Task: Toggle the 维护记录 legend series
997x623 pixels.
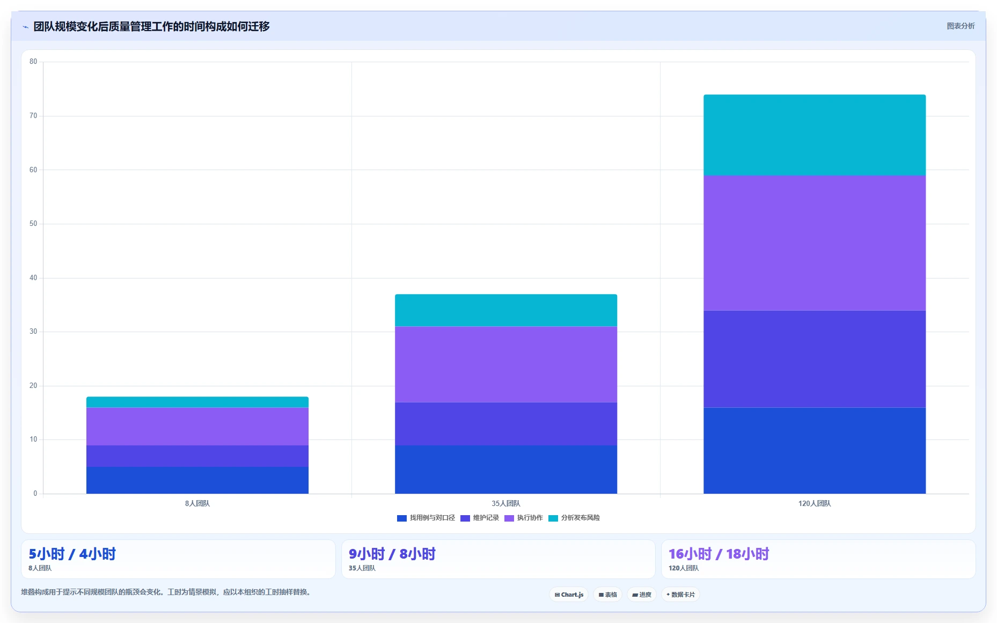Action: click(480, 518)
